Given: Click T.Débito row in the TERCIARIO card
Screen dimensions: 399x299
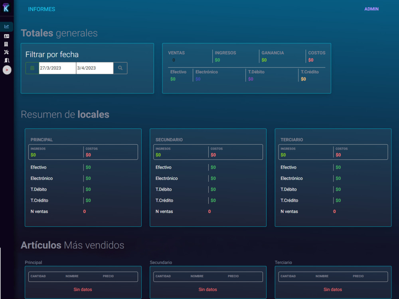Looking at the screenshot, I should [333, 189].
